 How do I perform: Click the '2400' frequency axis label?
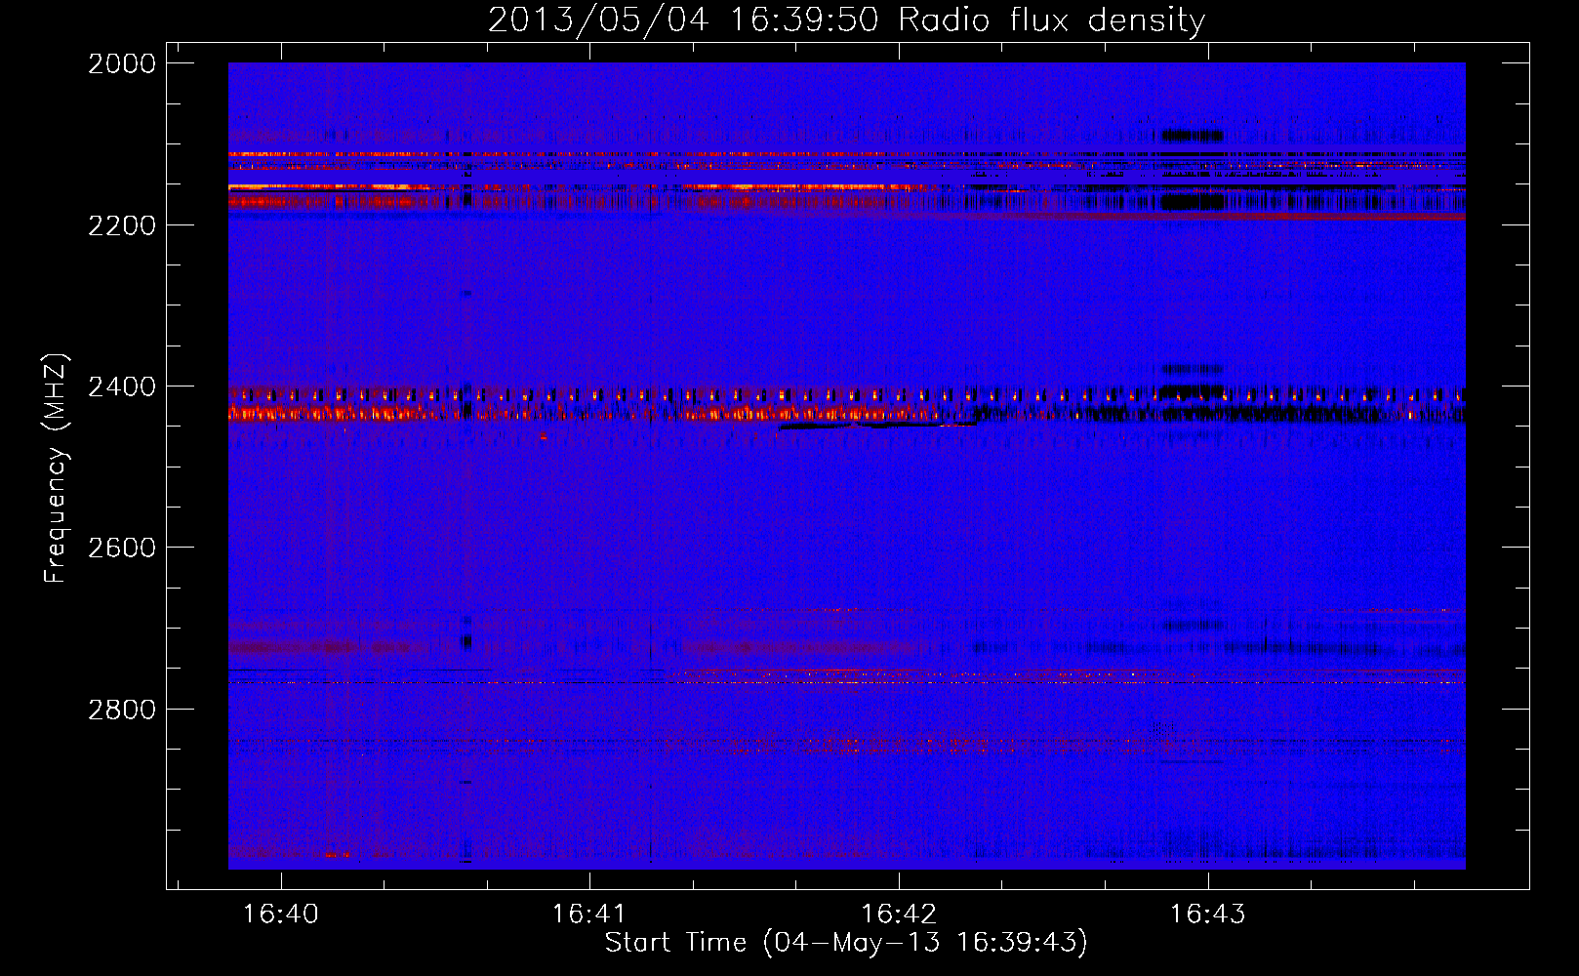coord(122,387)
